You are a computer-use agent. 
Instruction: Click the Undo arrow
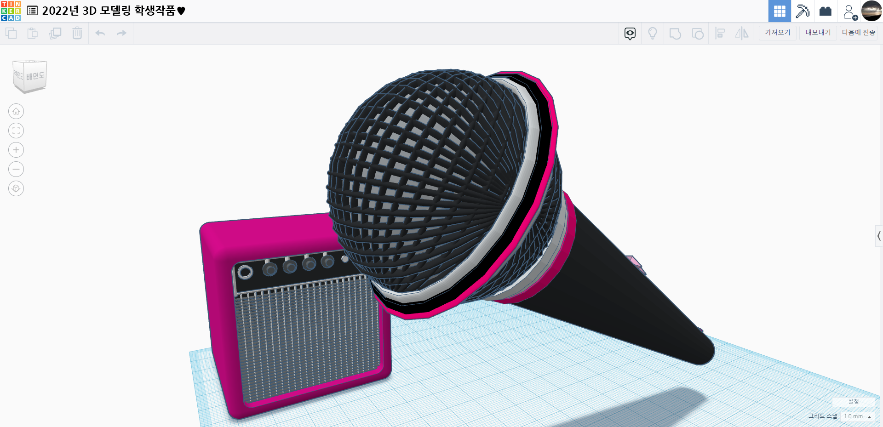(x=100, y=33)
